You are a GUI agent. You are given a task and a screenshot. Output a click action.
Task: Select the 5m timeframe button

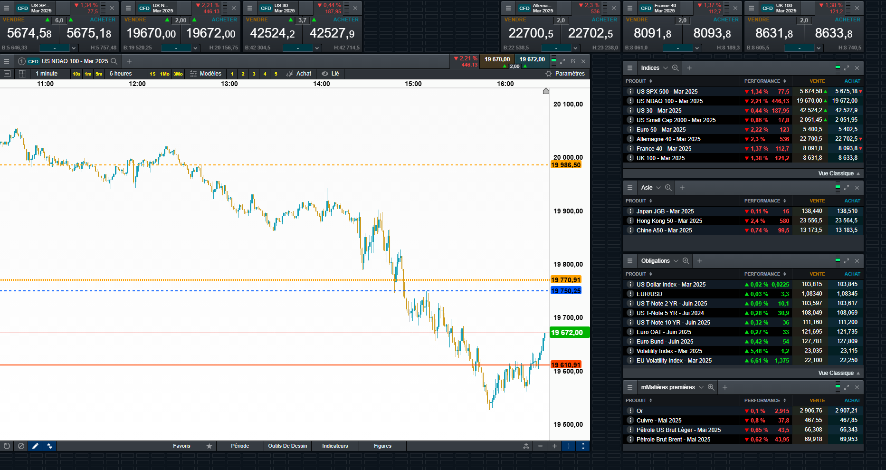pyautogui.click(x=99, y=74)
